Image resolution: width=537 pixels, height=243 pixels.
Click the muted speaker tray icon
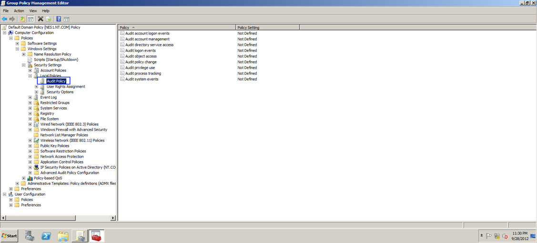click(505, 236)
